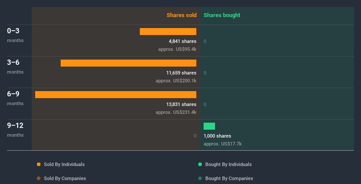Viewport: 361px width, 184px height.
Task: Click the 11,659 shares value
Action: [182, 73]
